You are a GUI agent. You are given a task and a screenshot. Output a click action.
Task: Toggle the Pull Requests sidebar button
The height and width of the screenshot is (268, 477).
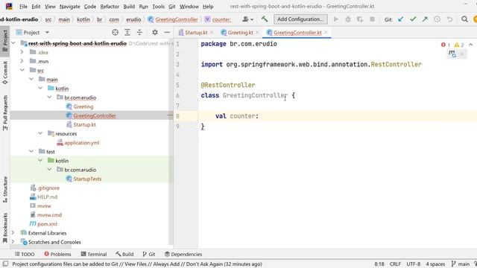[5, 112]
